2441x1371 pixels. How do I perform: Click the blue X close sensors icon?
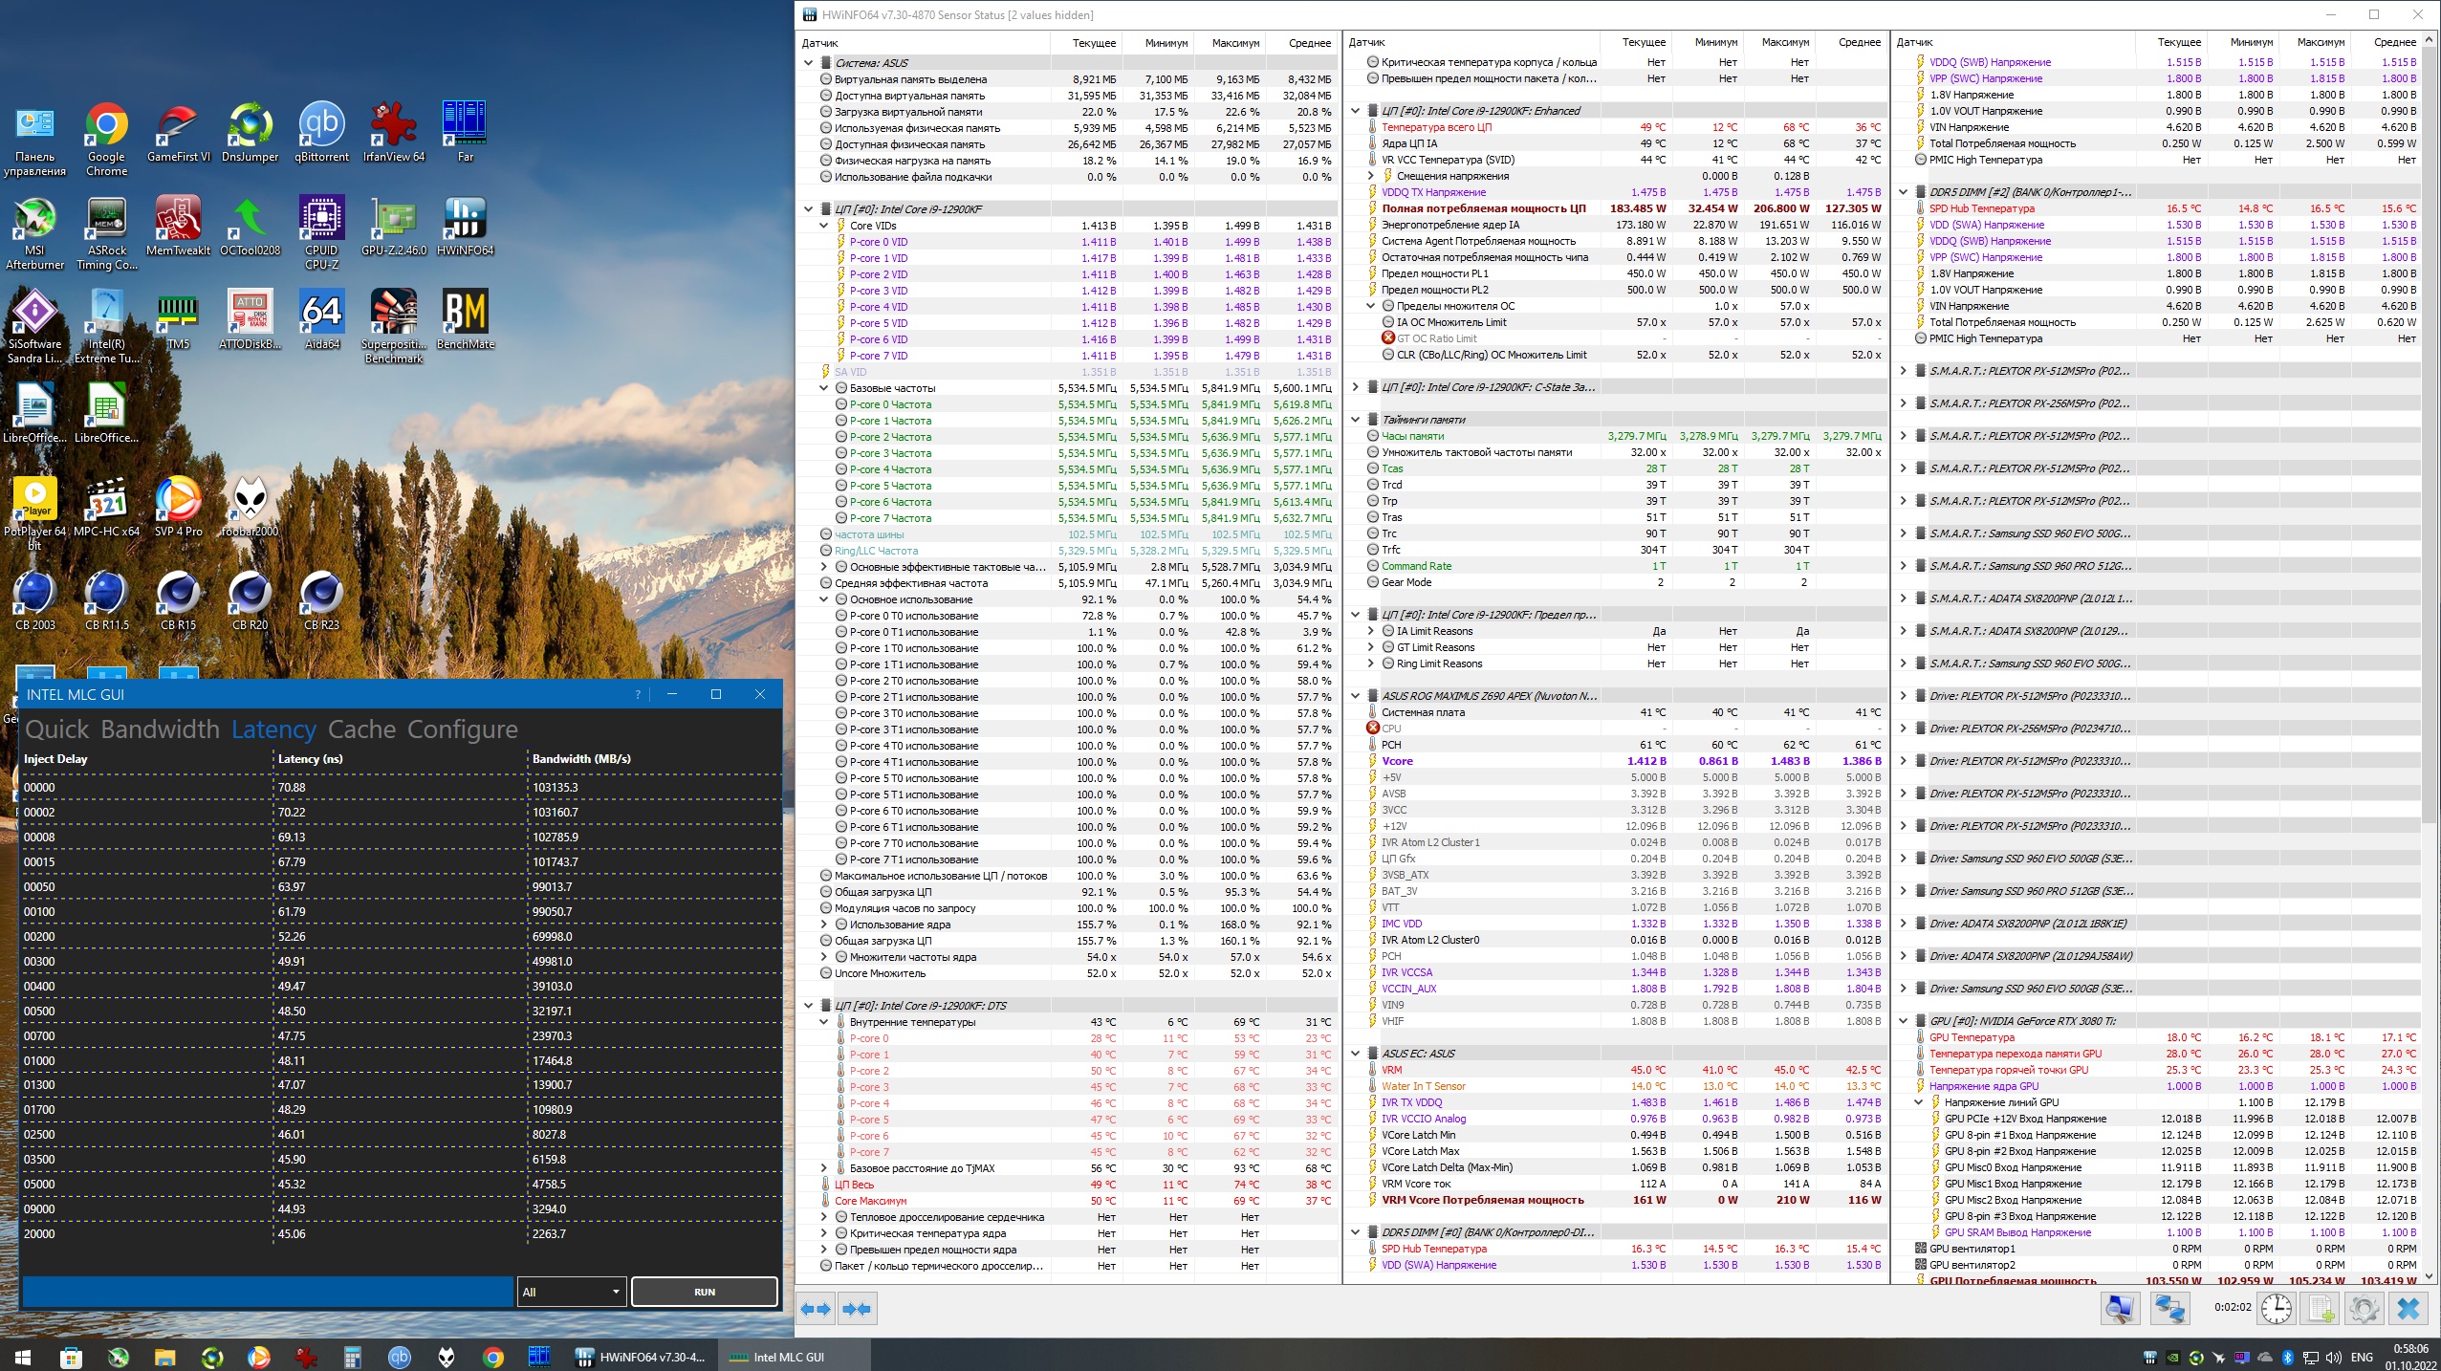2408,1308
